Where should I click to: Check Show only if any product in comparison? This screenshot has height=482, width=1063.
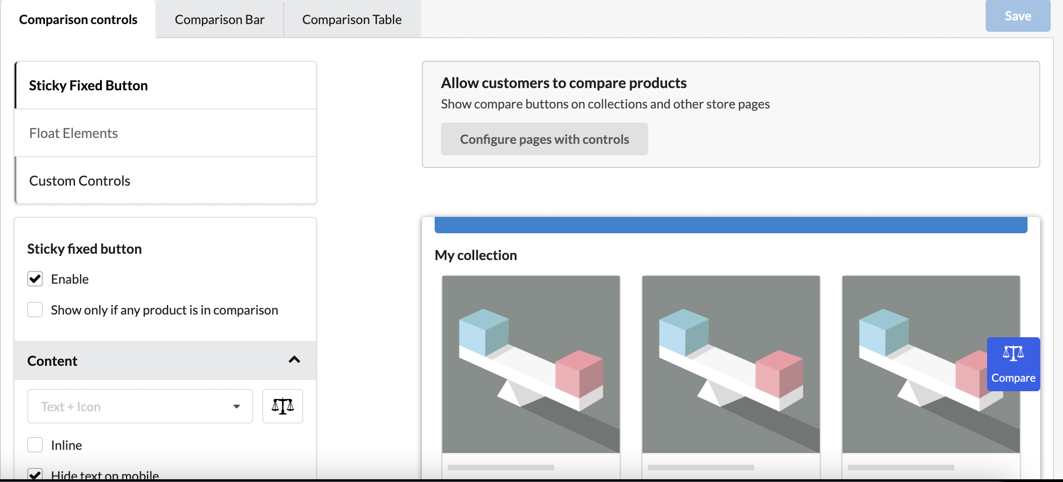pos(35,310)
